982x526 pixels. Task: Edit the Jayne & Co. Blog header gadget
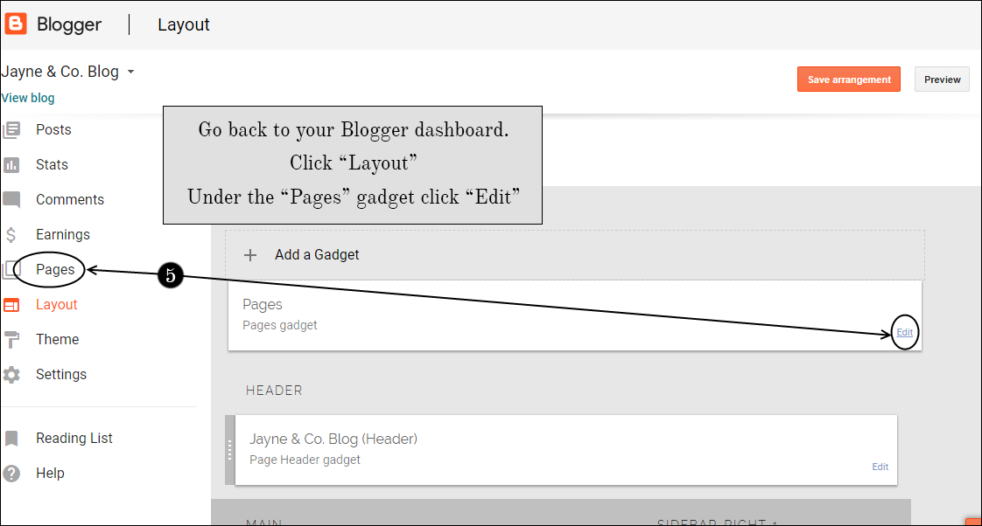click(880, 467)
